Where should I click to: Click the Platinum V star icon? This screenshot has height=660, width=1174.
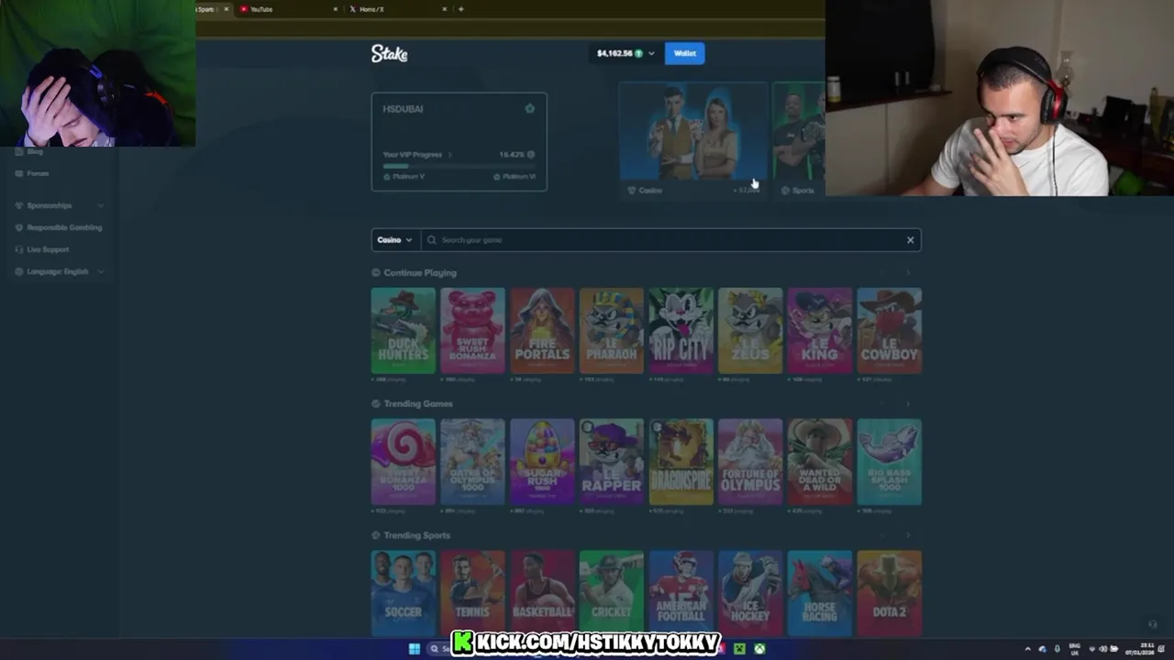click(387, 176)
